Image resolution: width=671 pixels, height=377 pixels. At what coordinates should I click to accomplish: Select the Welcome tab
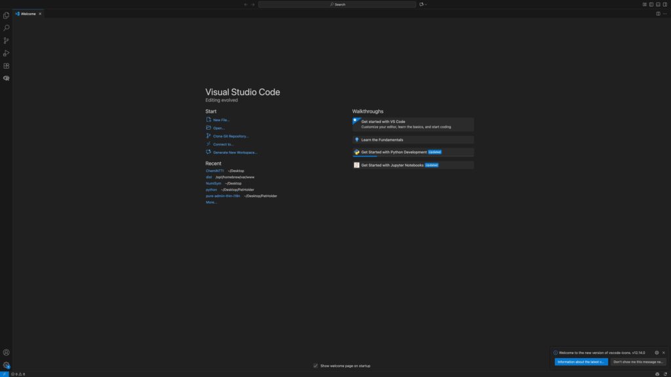coord(28,13)
